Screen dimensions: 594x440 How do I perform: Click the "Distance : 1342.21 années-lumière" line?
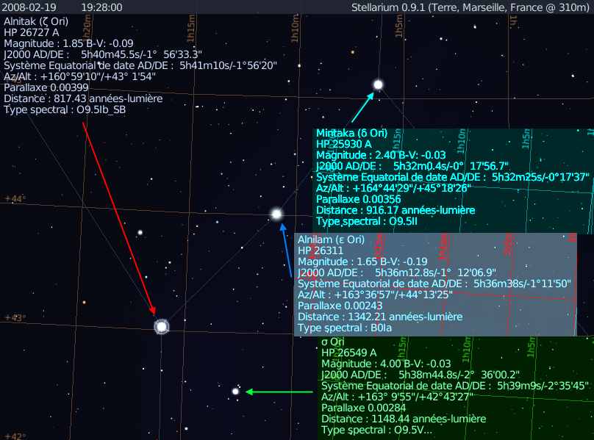(x=380, y=317)
